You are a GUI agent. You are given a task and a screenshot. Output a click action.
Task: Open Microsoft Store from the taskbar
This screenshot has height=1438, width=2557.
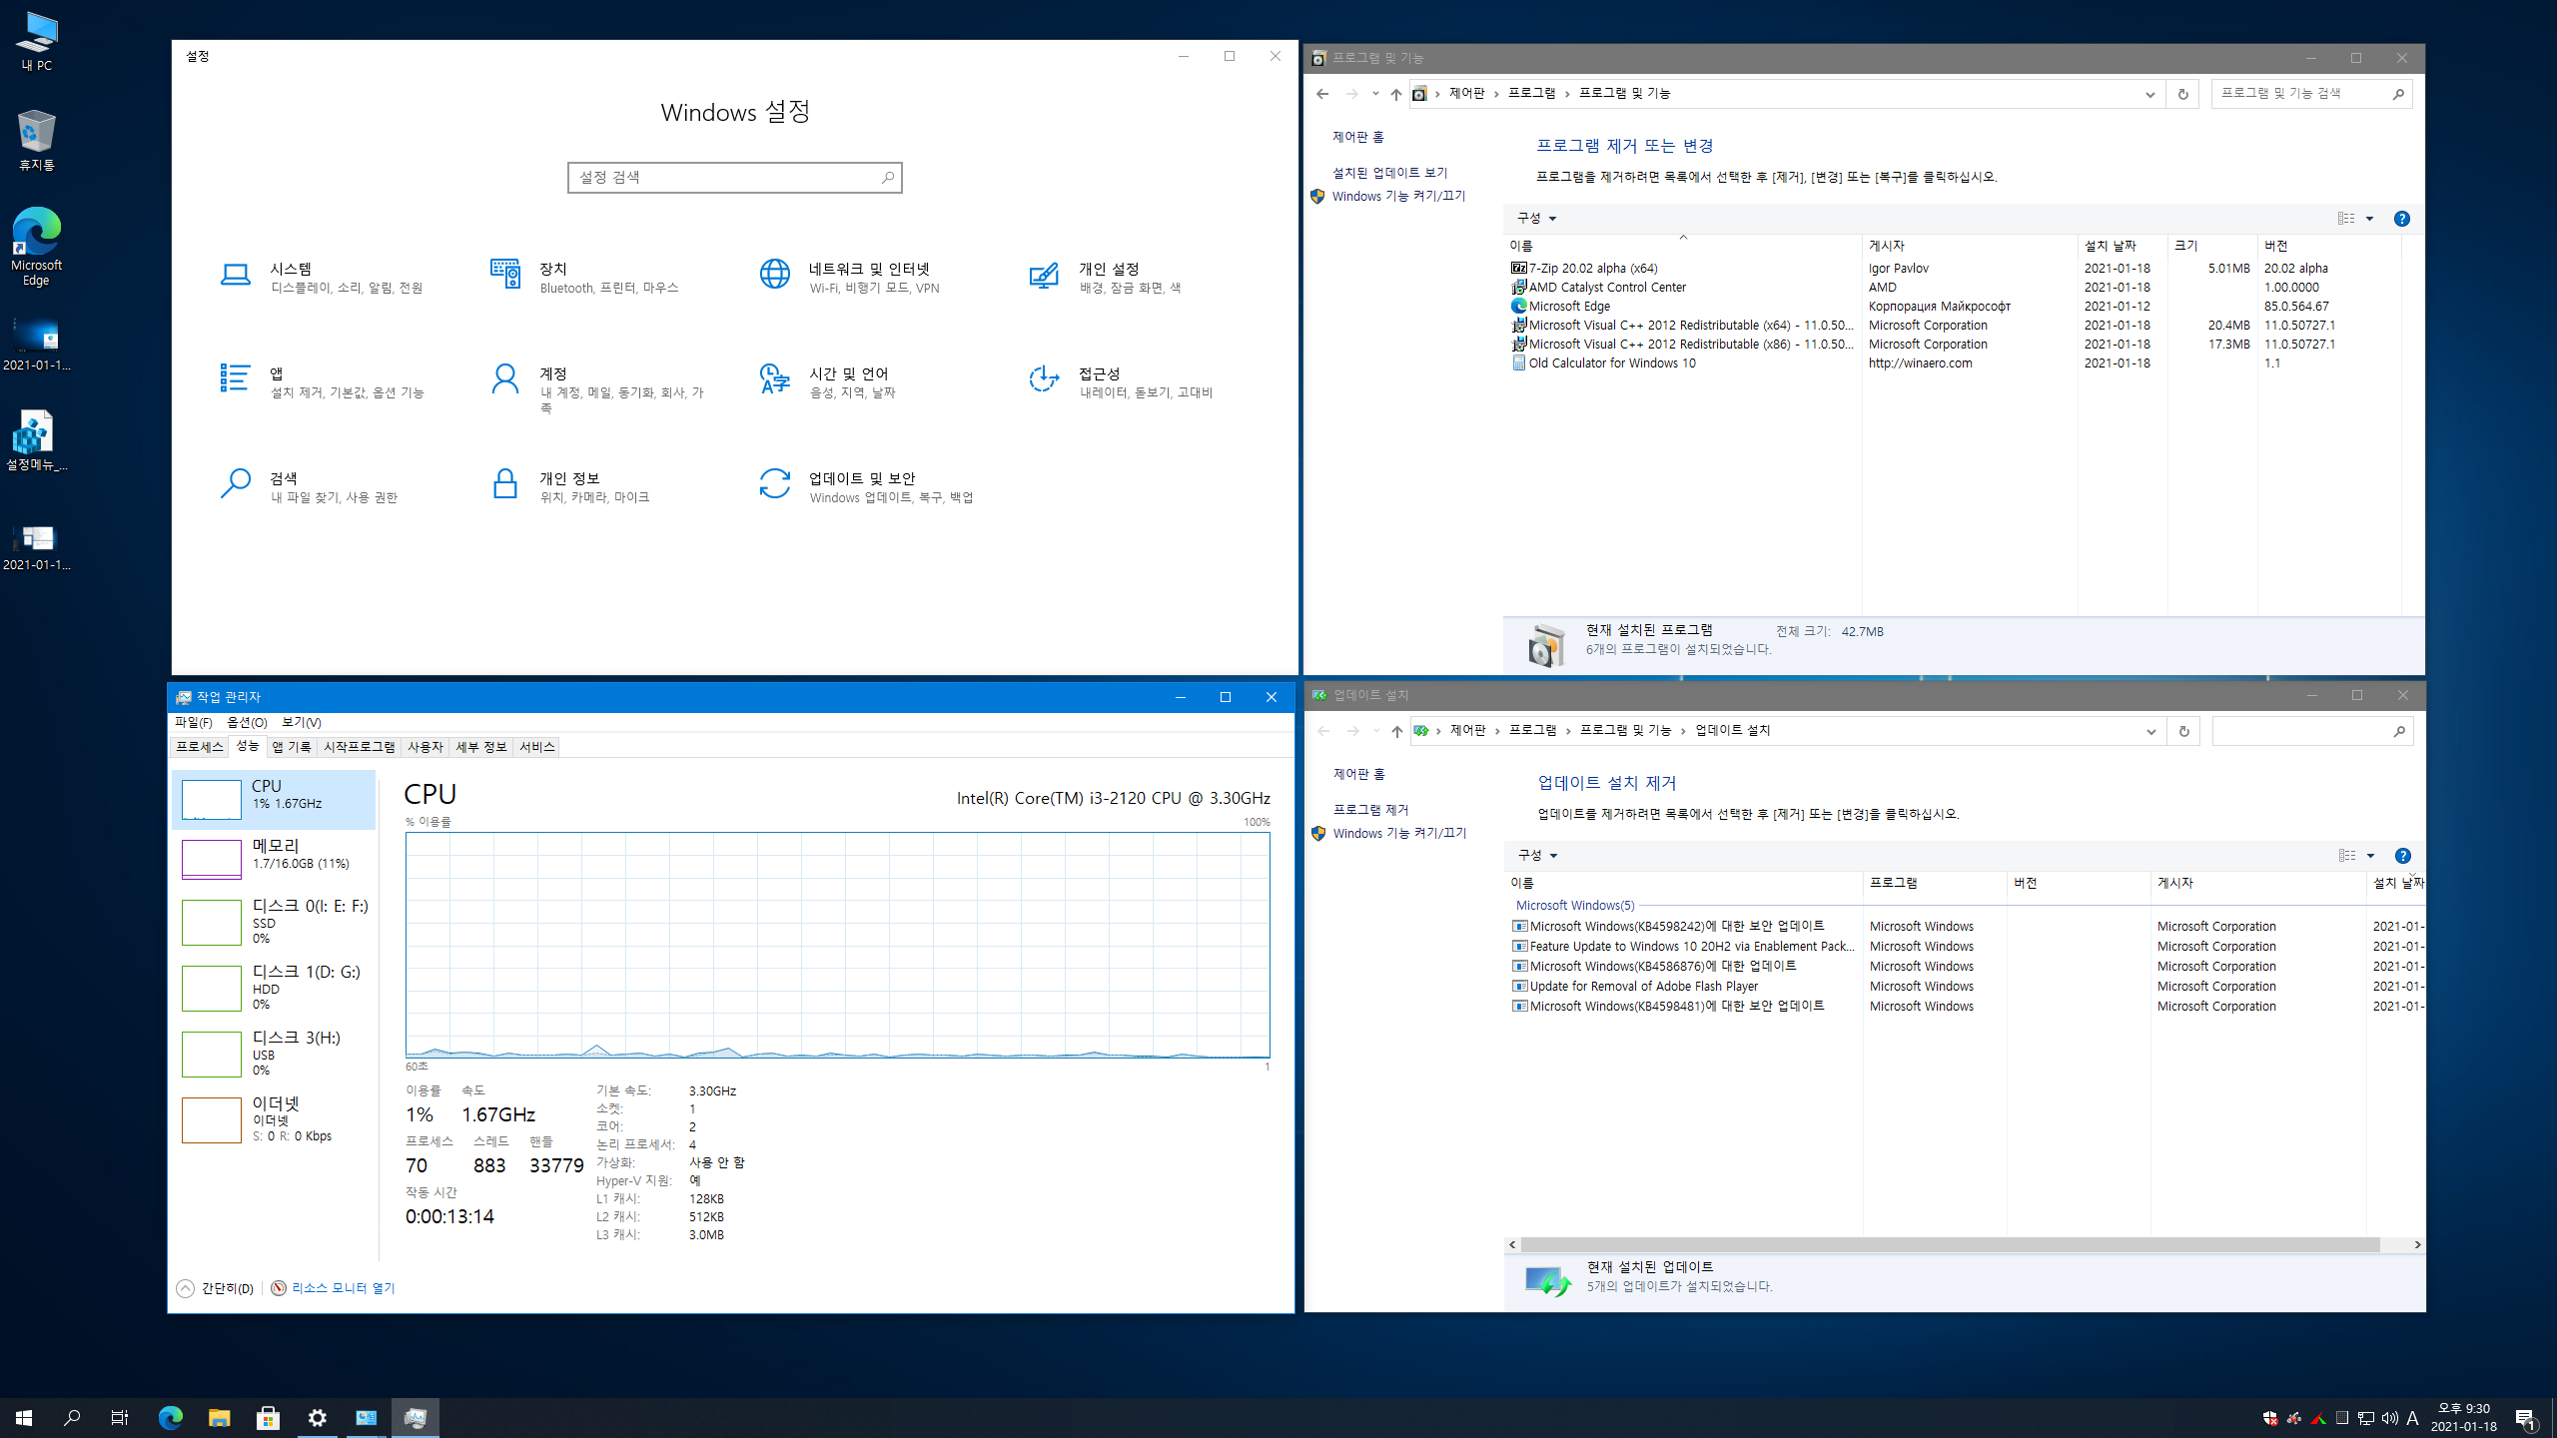tap(268, 1417)
